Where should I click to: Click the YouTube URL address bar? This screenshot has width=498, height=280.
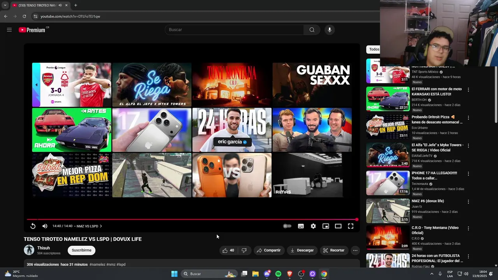(70, 16)
